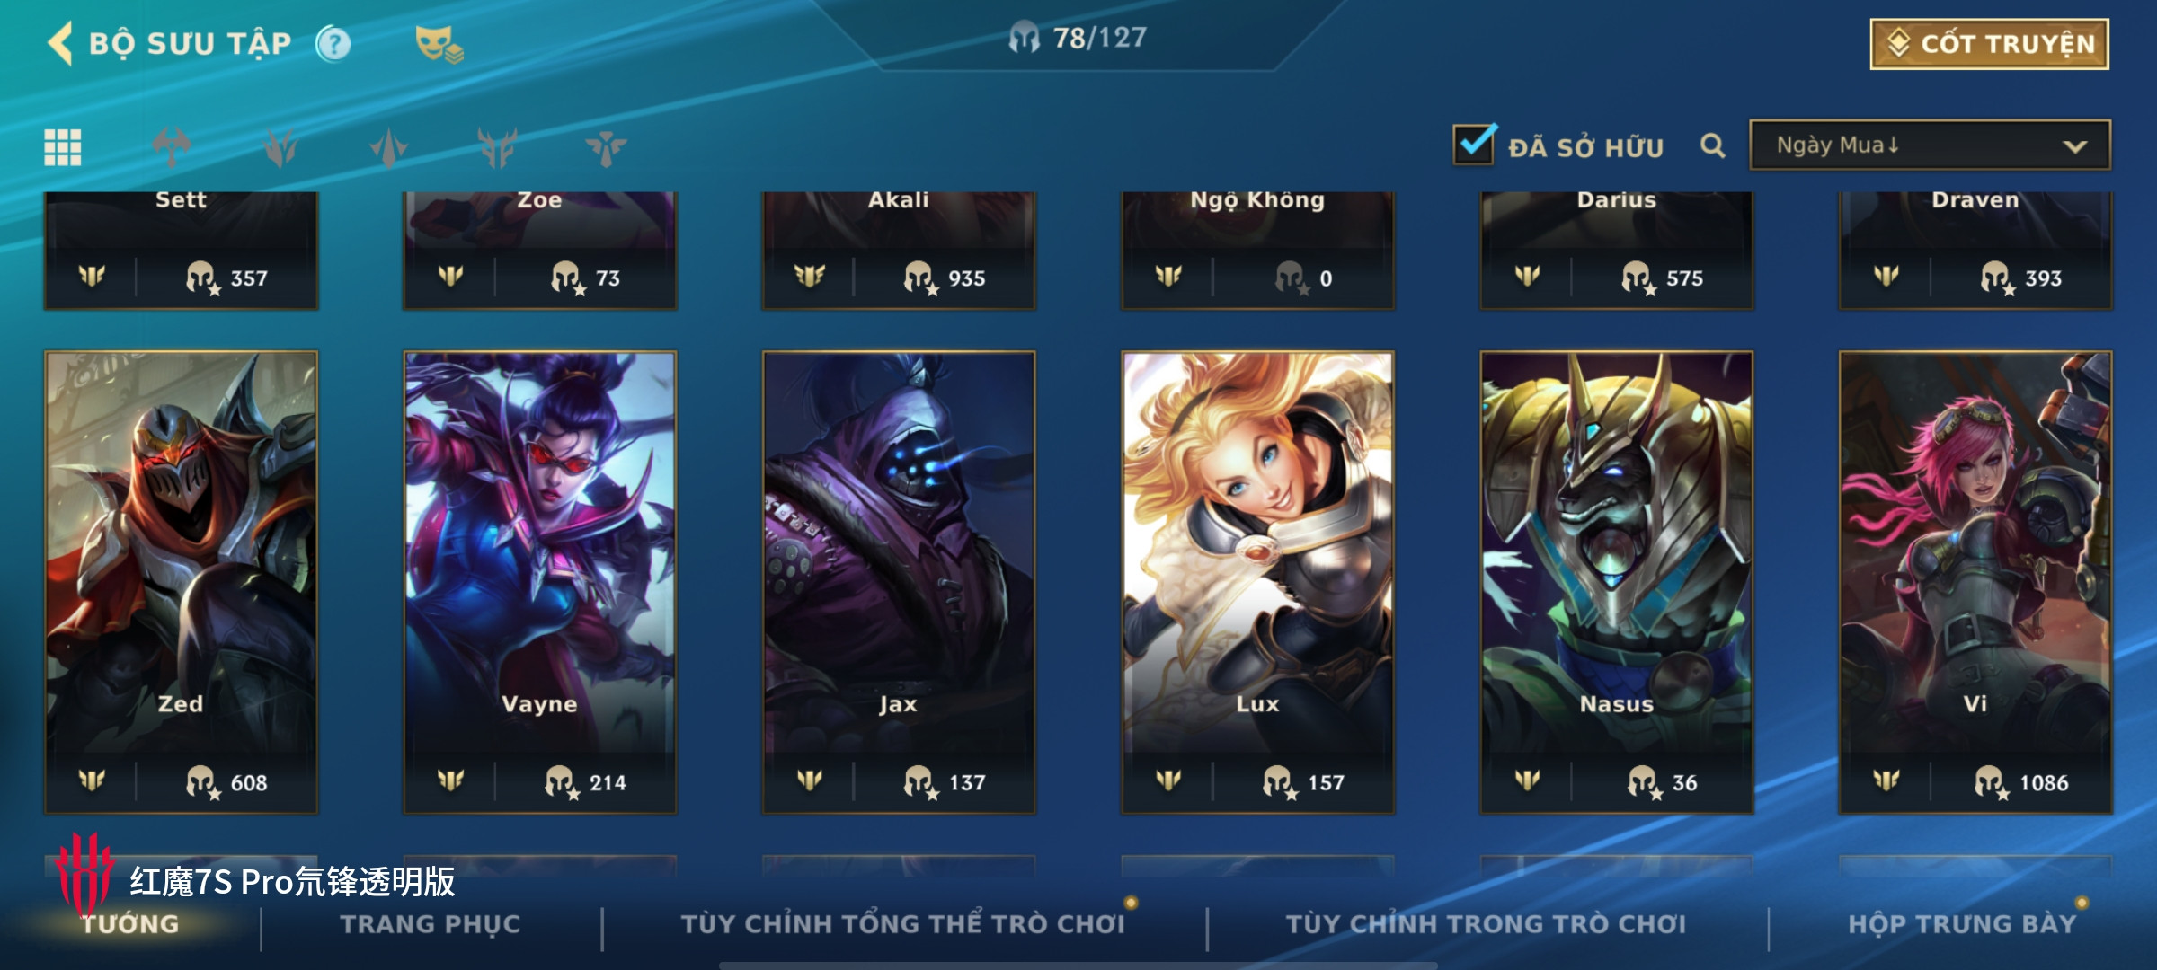Viewport: 2157px width, 970px height.
Task: Open the mask and coins icon
Action: 439,44
